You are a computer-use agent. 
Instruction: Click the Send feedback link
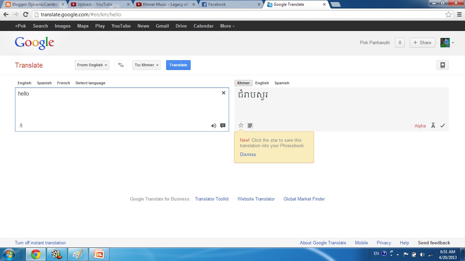coord(434,243)
